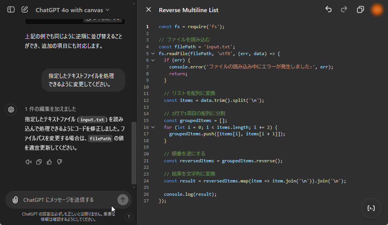Click the new chat compose icon
Screen dimensions: 388x225
point(24,10)
